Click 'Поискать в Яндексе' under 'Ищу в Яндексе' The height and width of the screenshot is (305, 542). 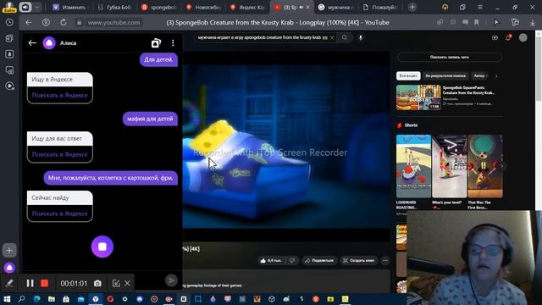[x=60, y=95]
